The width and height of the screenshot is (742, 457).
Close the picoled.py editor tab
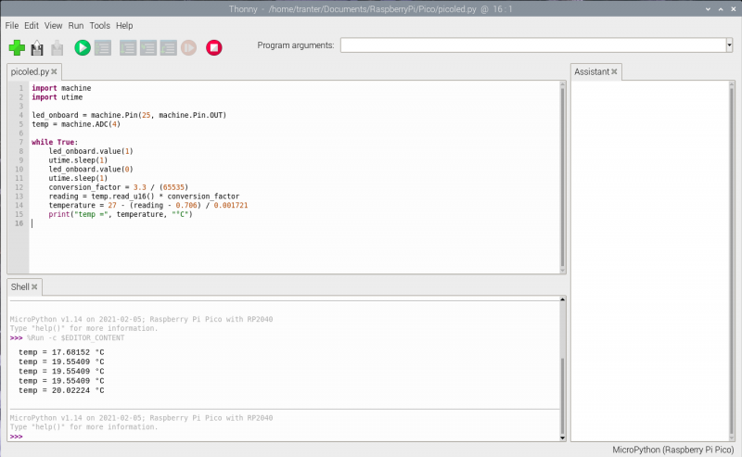[x=54, y=71]
